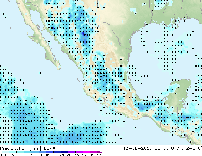
Task: Click the date '13-08-2026' text
Action: point(137,148)
